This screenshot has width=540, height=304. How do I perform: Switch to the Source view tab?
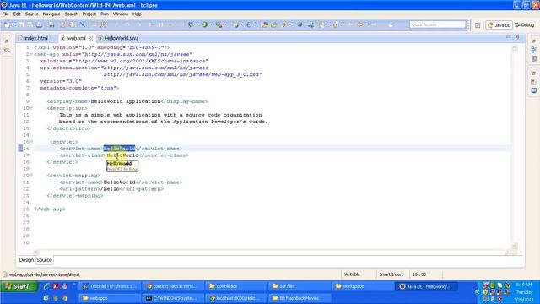pyautogui.click(x=44, y=260)
